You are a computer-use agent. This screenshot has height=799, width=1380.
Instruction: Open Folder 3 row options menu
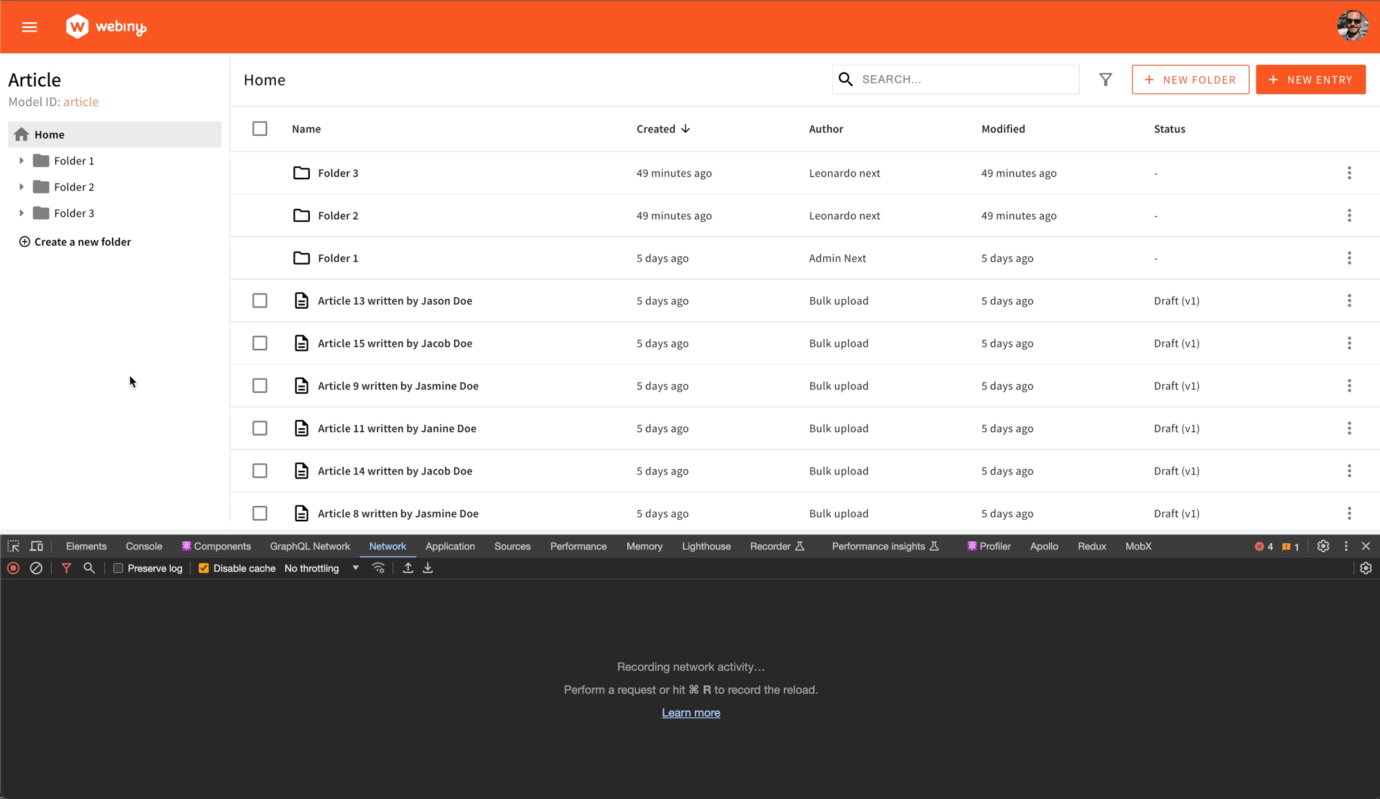click(x=1349, y=173)
